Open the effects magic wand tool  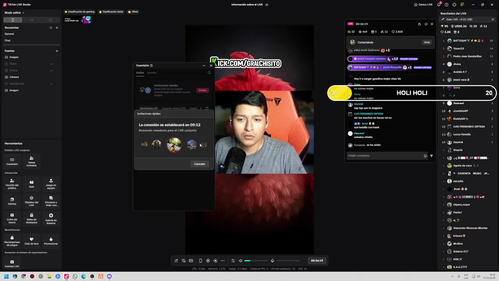point(176,261)
